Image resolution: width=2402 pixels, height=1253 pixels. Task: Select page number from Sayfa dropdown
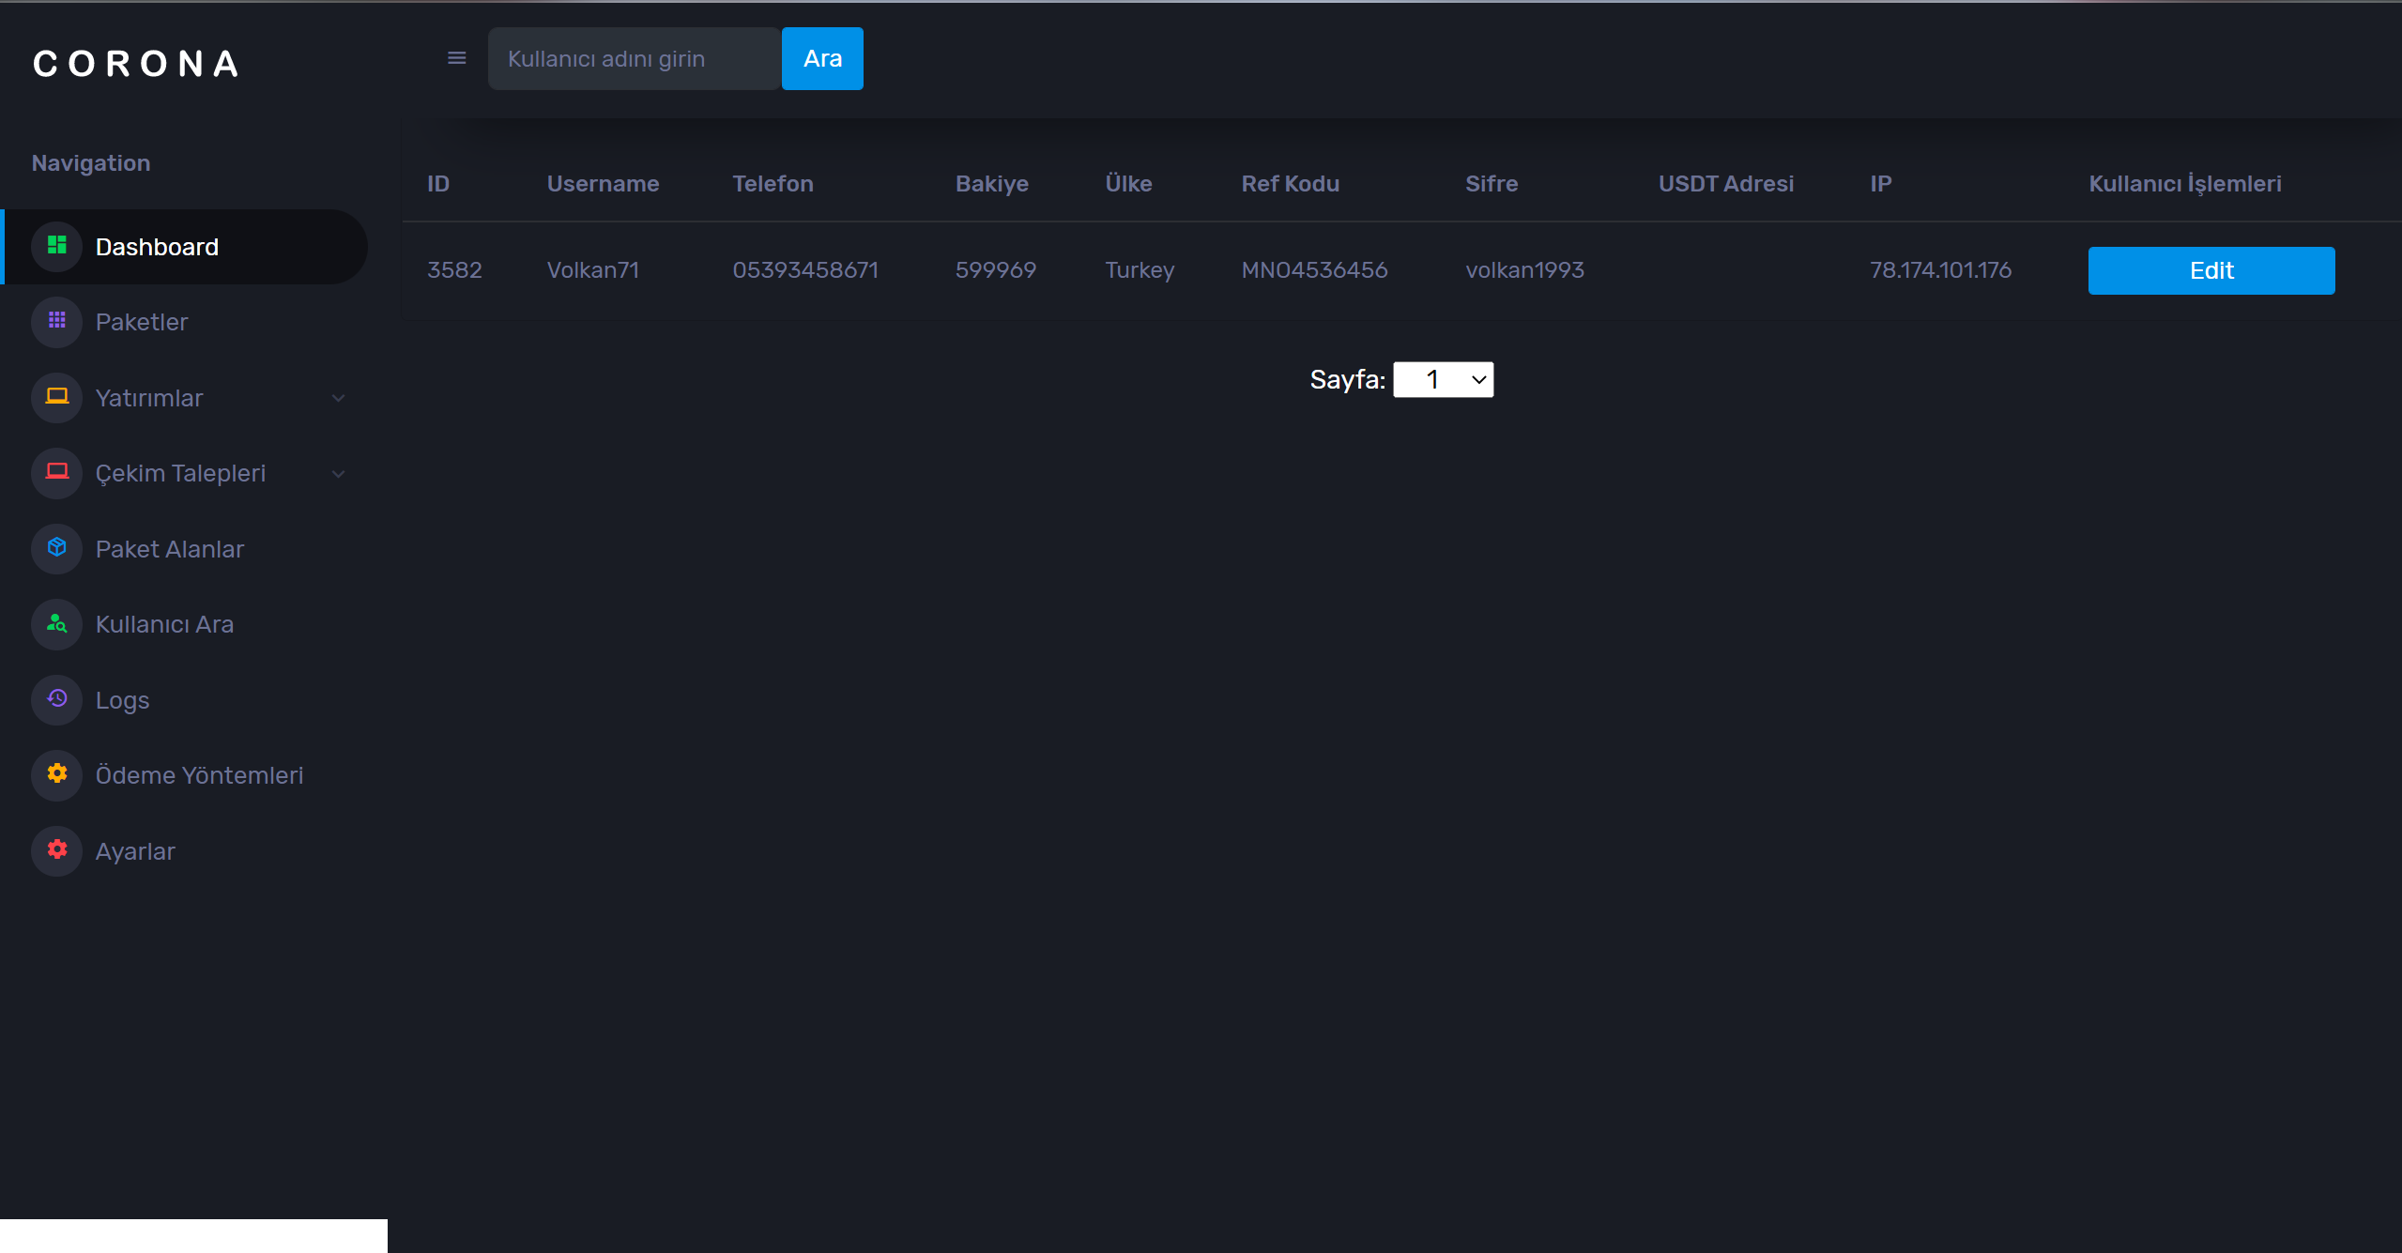1443,378
